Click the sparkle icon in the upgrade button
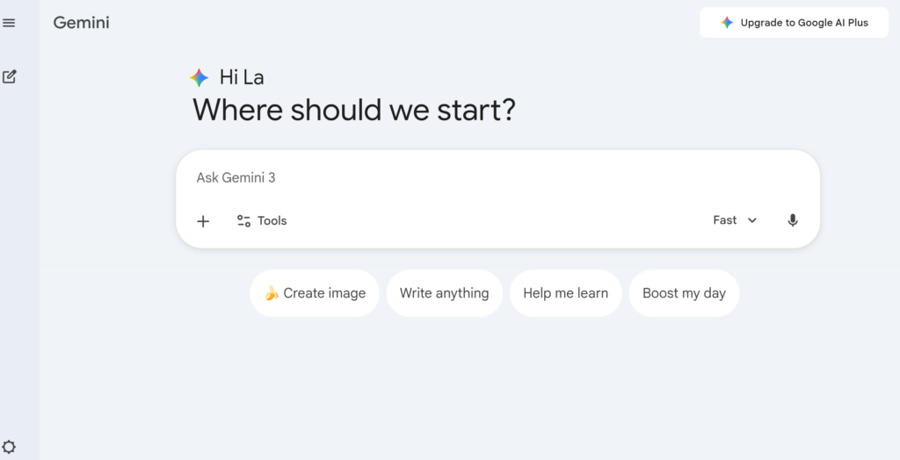 (x=727, y=23)
